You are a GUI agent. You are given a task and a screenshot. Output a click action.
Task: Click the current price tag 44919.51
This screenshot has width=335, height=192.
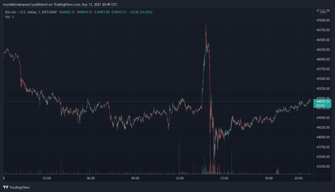pyautogui.click(x=322, y=101)
